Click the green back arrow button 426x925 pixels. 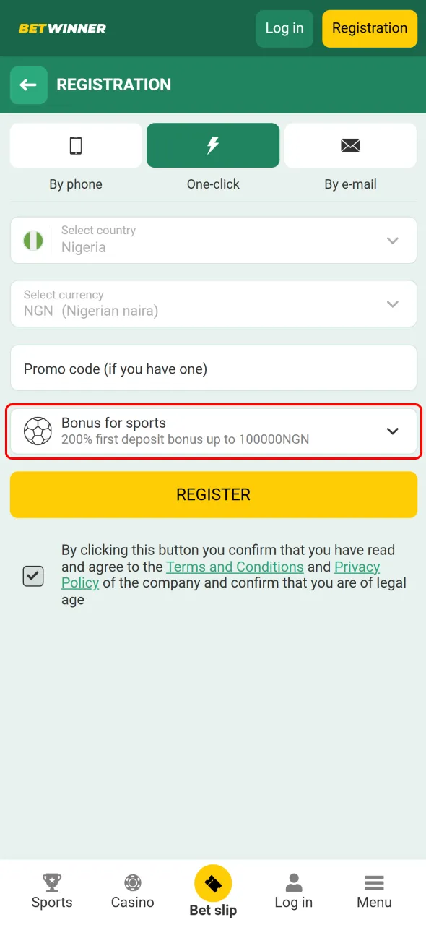28,85
